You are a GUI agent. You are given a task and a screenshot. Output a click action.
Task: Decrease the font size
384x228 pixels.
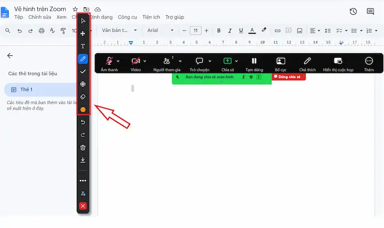coord(184,31)
